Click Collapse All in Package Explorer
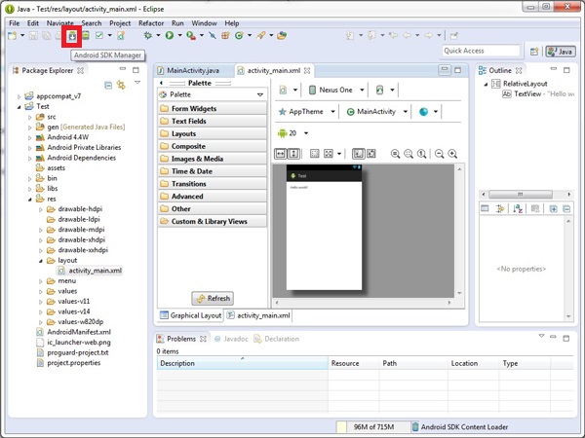 107,86
